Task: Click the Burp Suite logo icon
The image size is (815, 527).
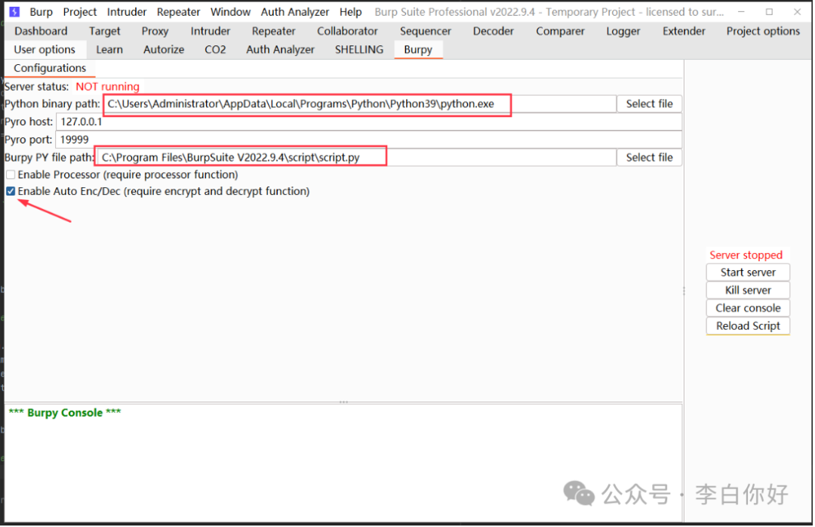Action: coord(14,11)
